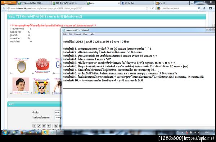Close the active third Firefox tab
The image size is (216, 142).
[119, 3]
